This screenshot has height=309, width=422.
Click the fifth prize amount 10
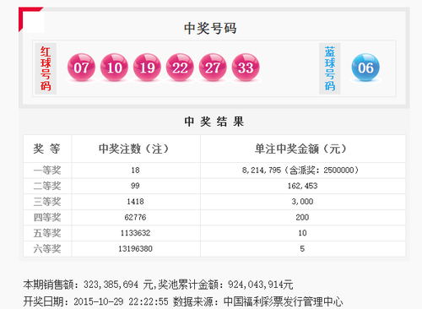[x=302, y=233]
